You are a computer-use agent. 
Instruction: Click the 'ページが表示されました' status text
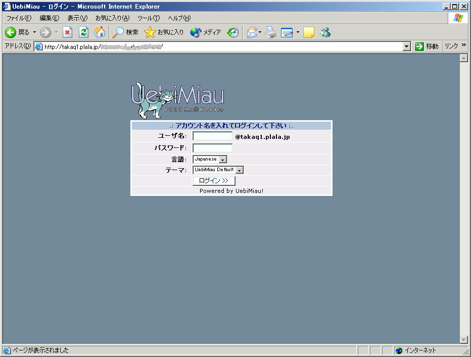(x=40, y=350)
